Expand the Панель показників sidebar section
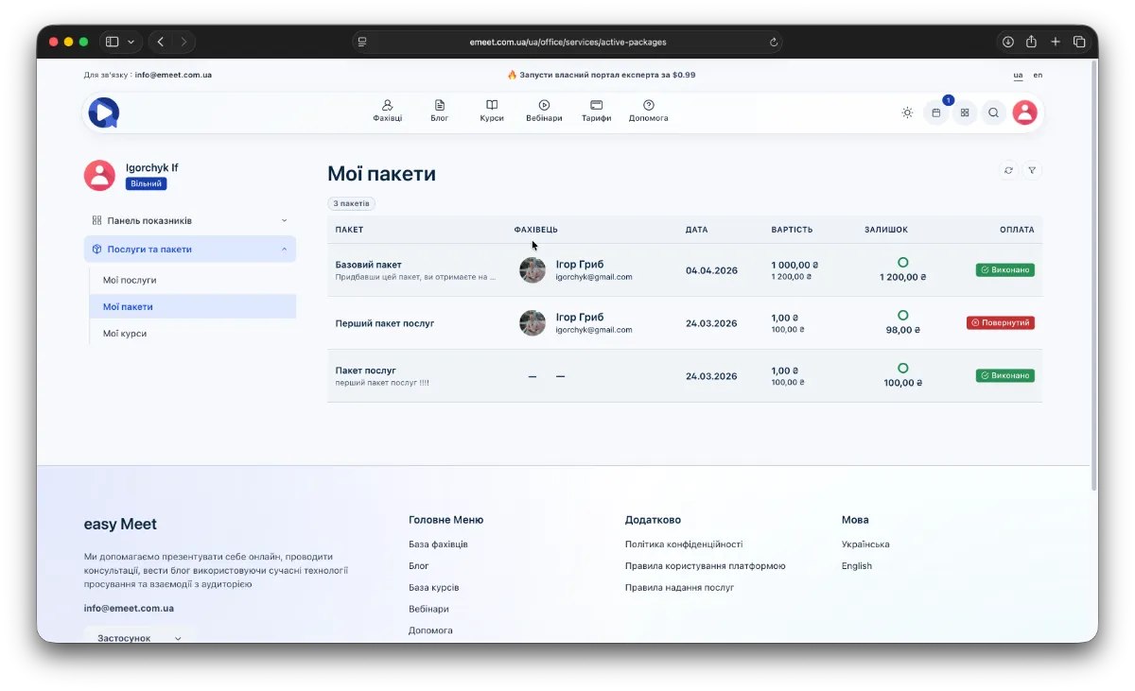Screen dimensions: 1135x691 click(189, 220)
